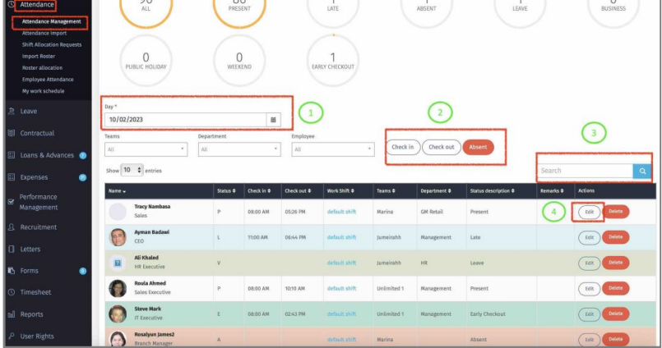Click the blue search magnifier button

click(x=642, y=171)
